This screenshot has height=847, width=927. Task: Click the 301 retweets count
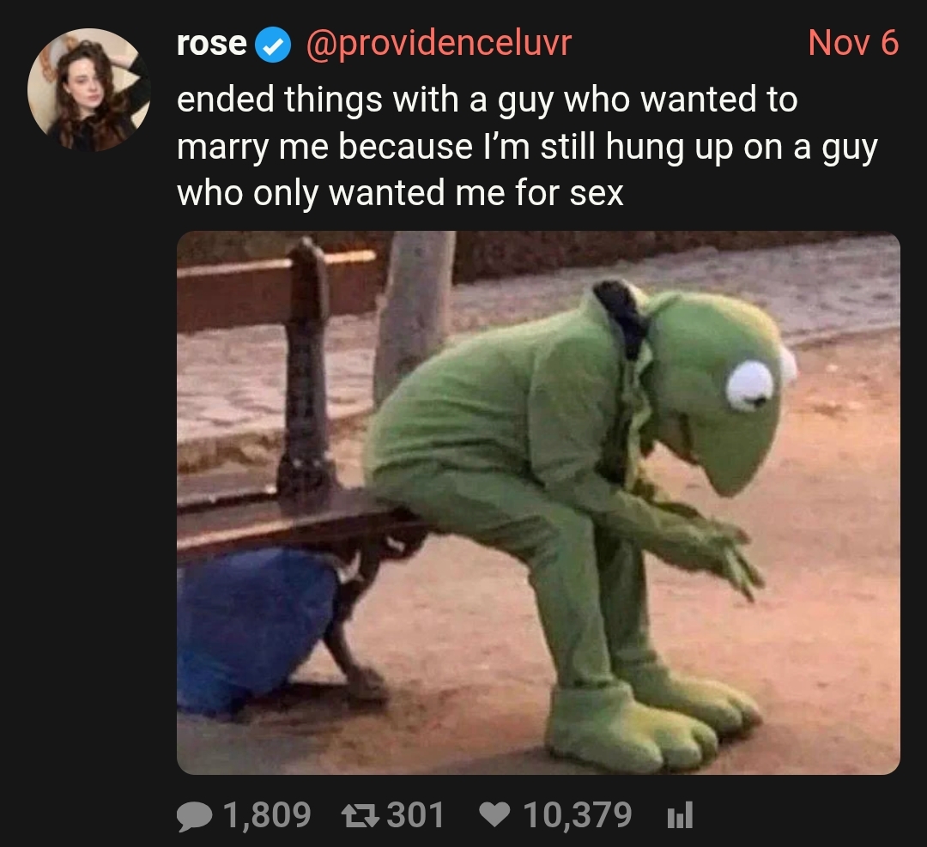(415, 815)
